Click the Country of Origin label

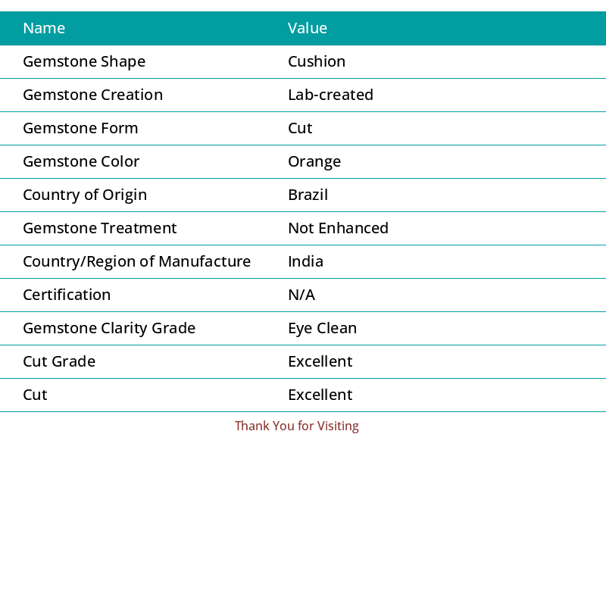point(85,195)
